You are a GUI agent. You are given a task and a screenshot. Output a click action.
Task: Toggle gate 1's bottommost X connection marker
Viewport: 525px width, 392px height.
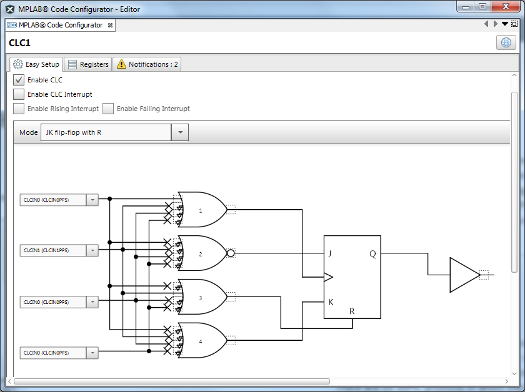point(167,220)
